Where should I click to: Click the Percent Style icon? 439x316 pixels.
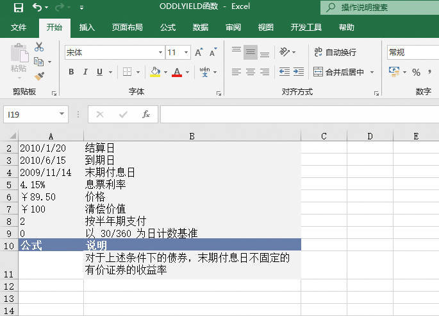point(416,72)
